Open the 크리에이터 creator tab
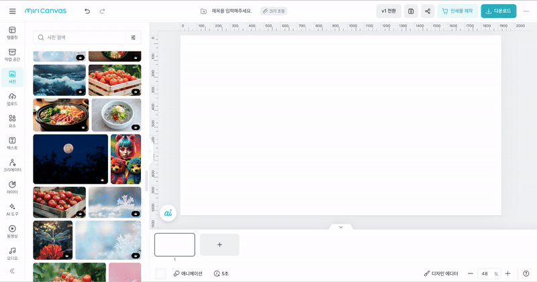The image size is (537, 282). click(x=12, y=165)
